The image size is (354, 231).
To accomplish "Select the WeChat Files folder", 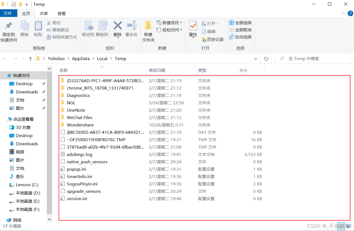I will (x=79, y=117).
